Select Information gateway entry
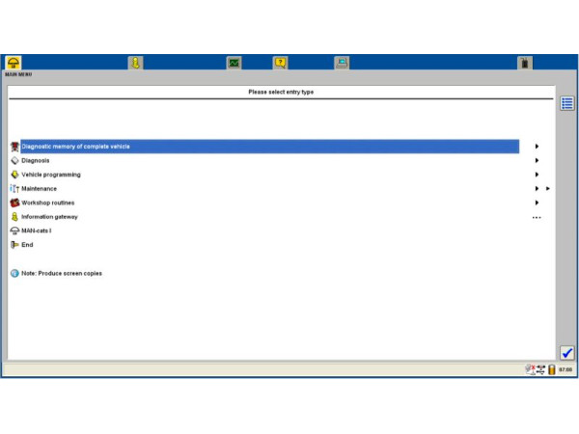 tap(49, 217)
